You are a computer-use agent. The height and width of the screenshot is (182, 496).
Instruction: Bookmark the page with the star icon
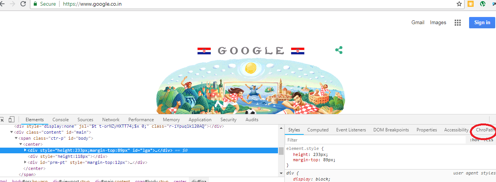(459, 4)
